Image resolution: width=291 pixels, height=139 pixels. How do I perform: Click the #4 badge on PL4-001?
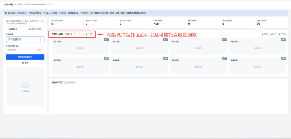pos(283,39)
